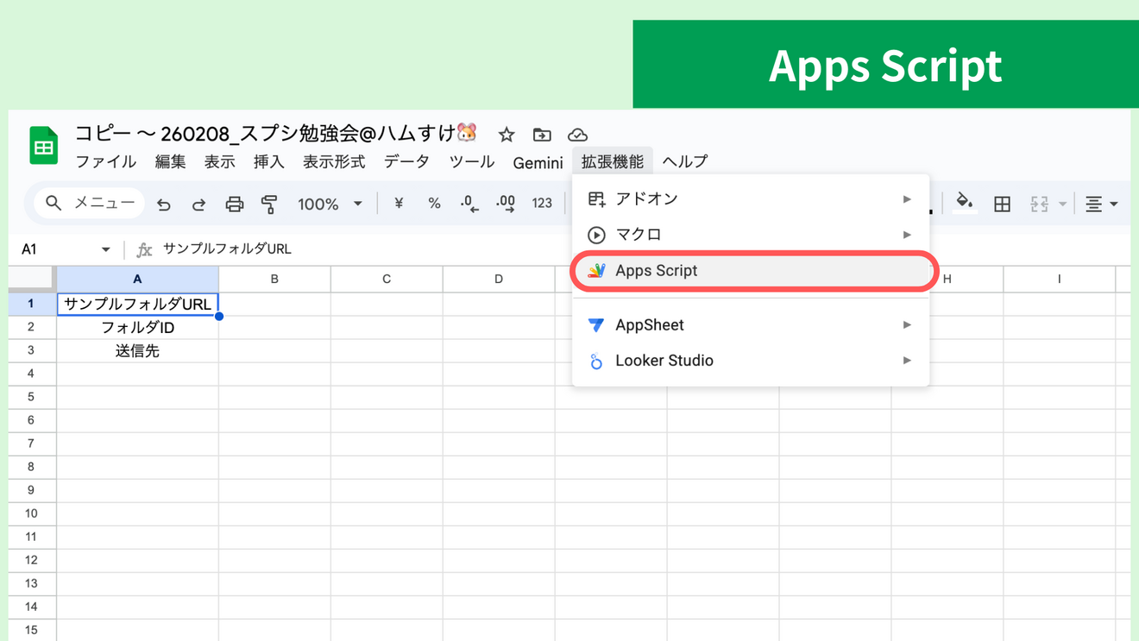Expand the AppSheet submenu

751,325
